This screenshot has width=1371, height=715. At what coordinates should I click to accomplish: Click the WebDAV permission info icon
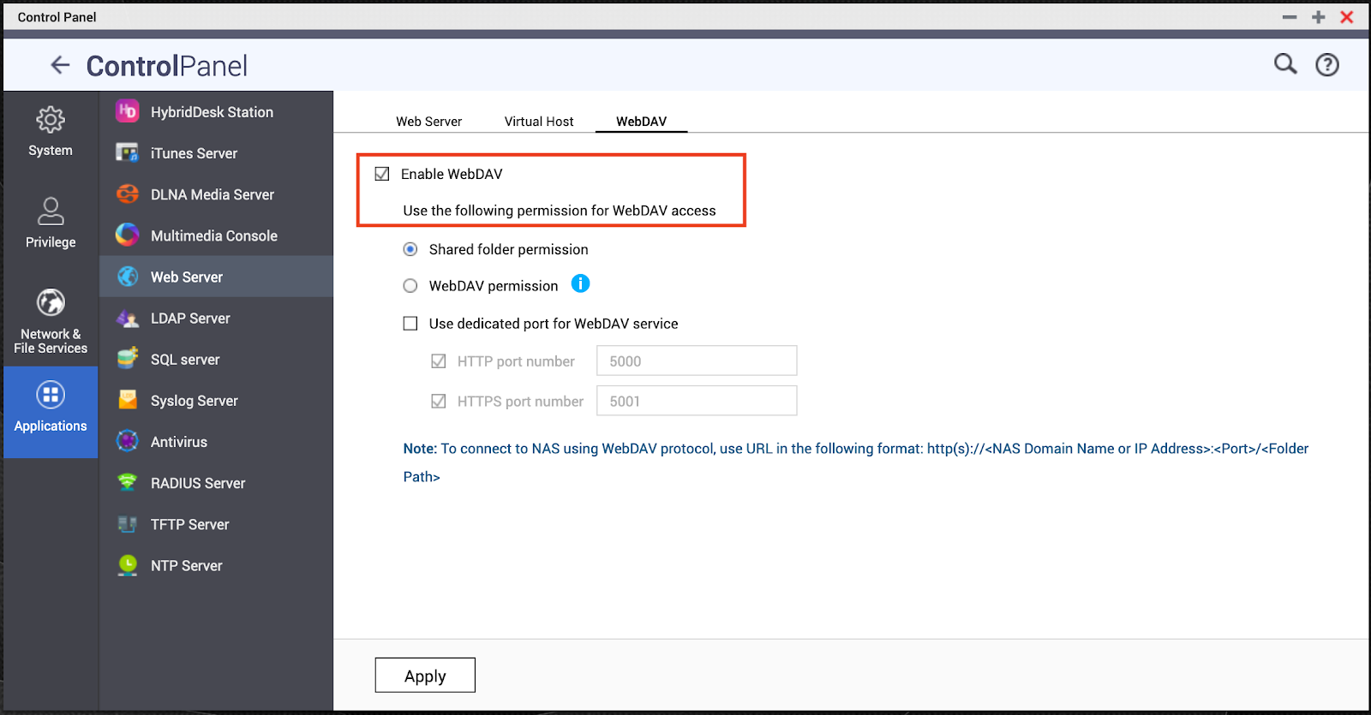point(580,283)
